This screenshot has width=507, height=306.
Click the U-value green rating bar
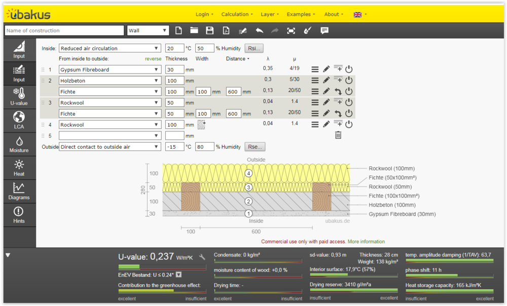pos(129,266)
